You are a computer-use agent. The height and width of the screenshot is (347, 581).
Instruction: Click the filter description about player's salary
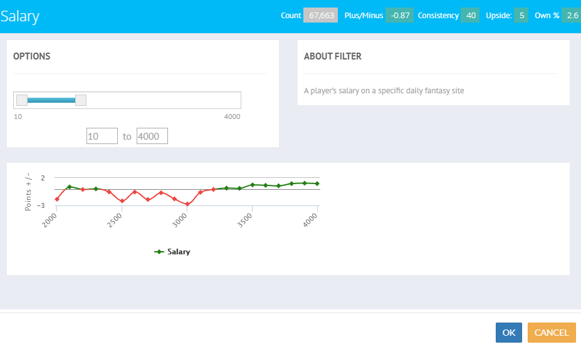[384, 91]
